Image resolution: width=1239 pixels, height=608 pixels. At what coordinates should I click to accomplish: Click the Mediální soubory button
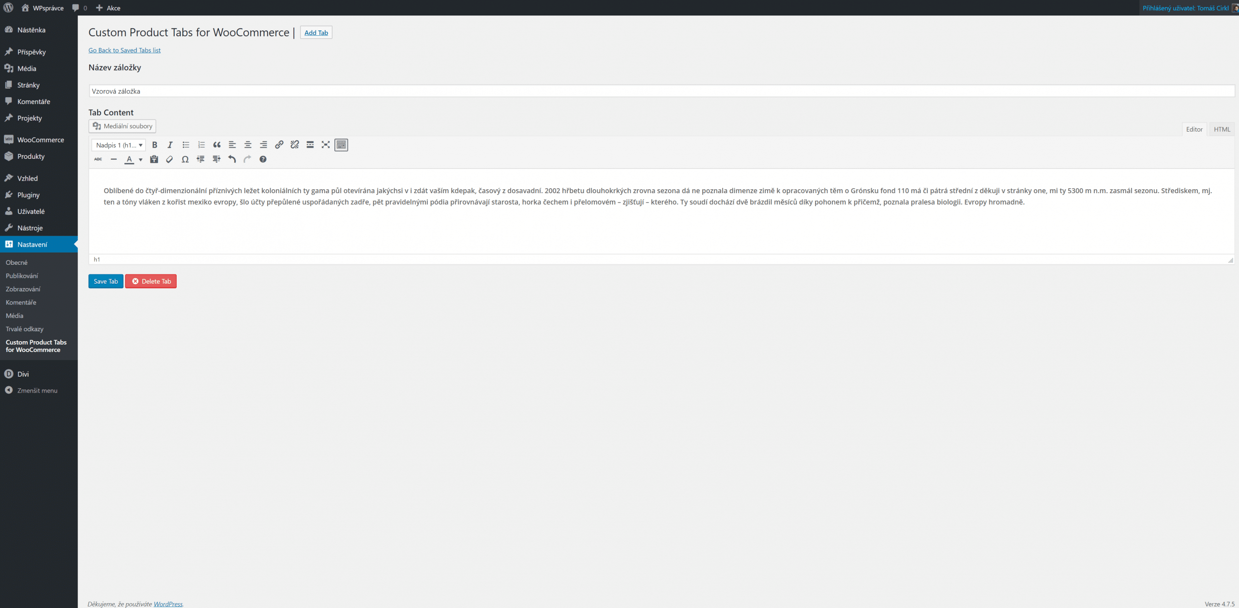click(x=122, y=126)
